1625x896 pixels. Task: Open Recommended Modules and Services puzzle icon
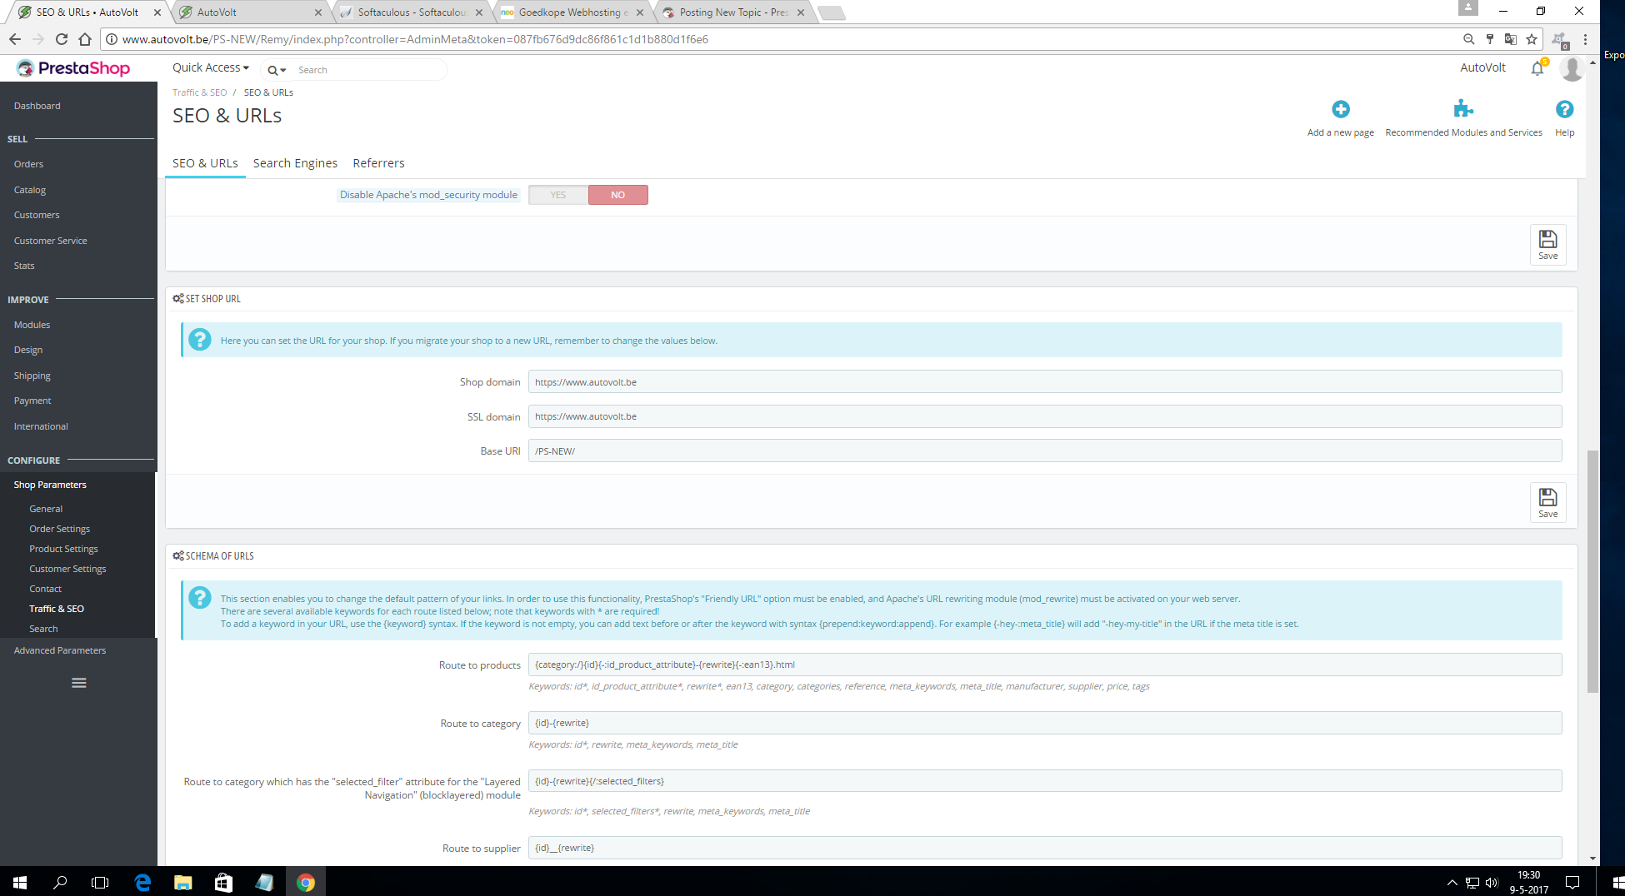pyautogui.click(x=1463, y=109)
